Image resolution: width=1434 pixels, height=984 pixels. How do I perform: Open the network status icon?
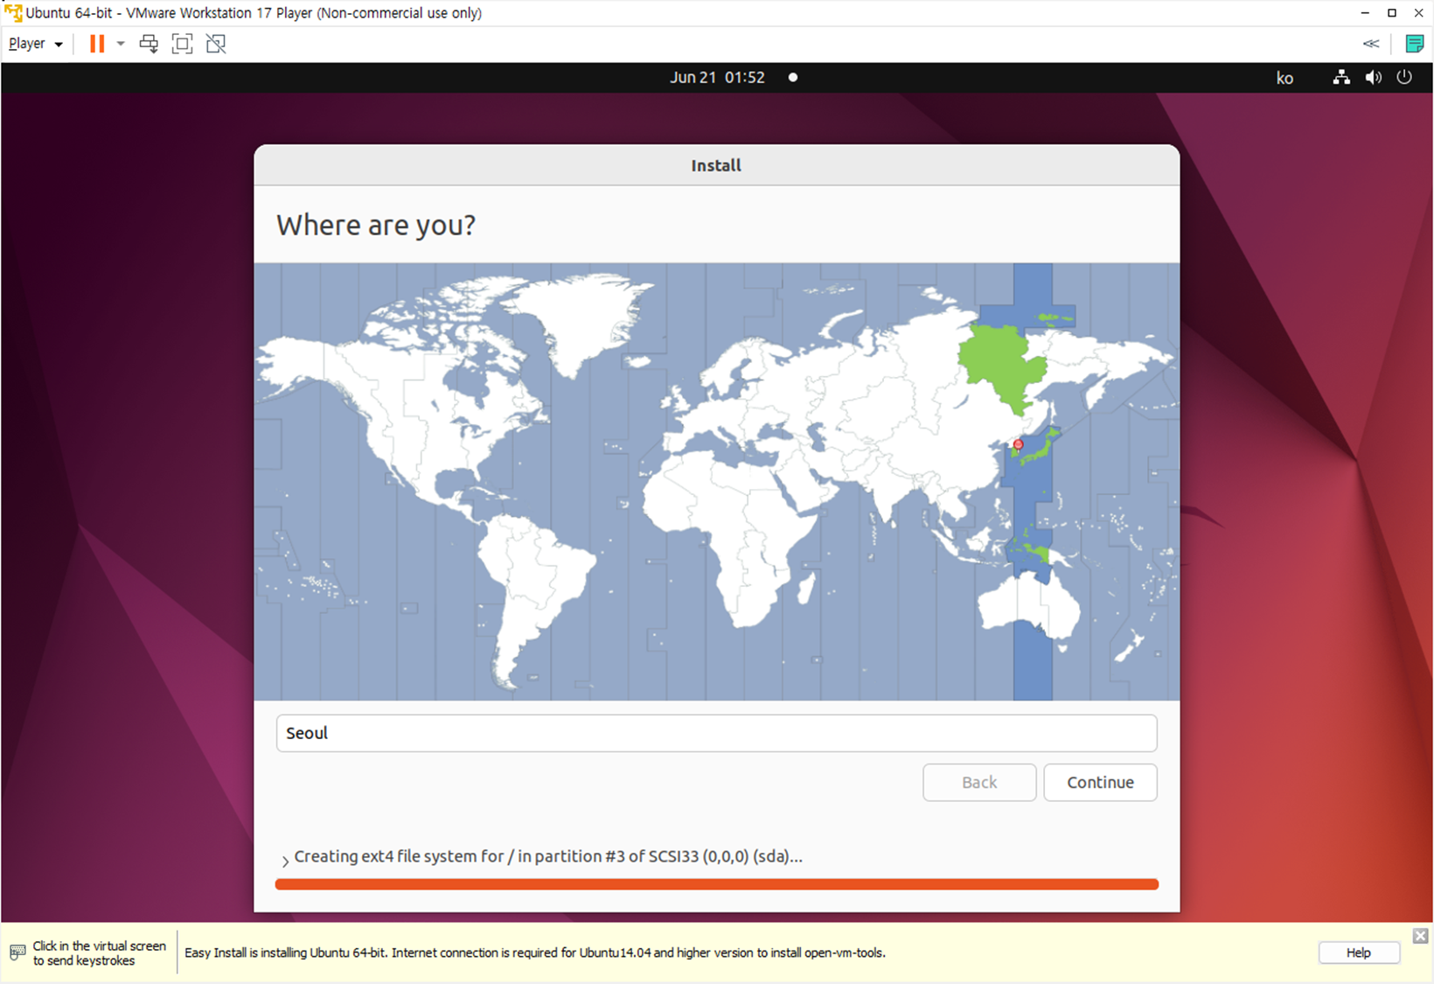point(1341,77)
